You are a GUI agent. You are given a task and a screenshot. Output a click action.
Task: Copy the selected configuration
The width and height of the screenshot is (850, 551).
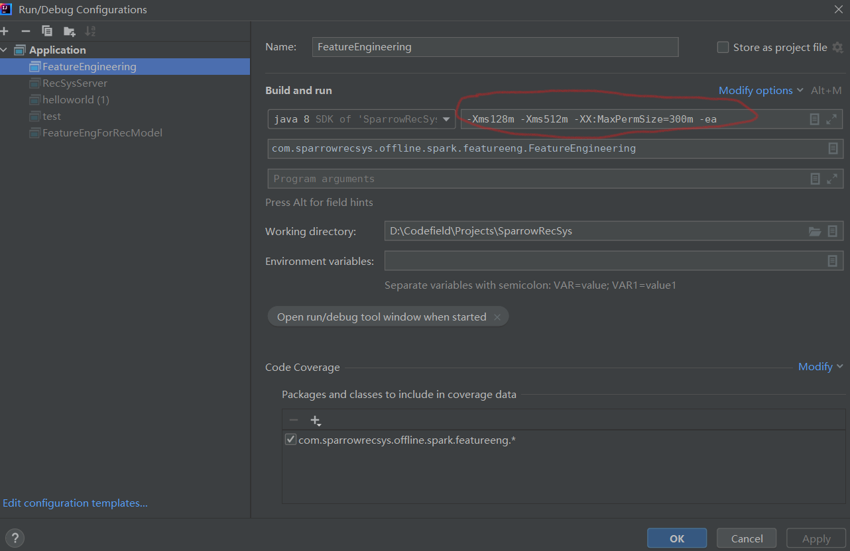(46, 31)
